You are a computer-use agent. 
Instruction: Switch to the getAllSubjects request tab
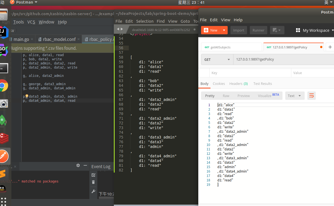[x=232, y=47]
